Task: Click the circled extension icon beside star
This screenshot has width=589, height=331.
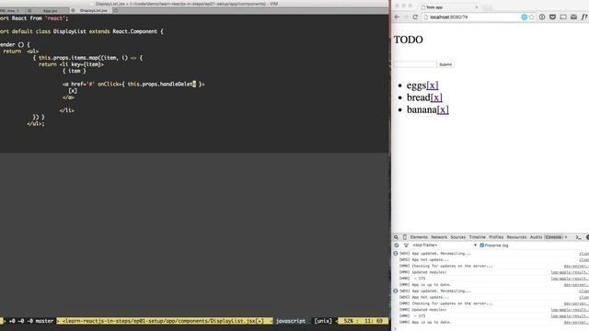Action: 542,17
